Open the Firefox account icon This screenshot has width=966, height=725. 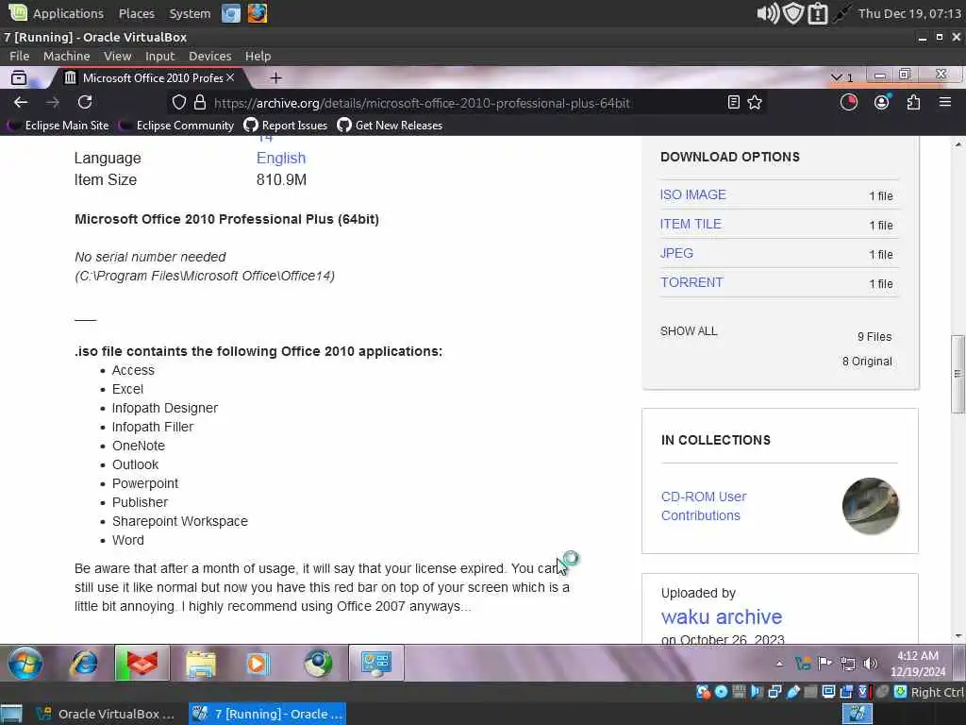point(882,102)
